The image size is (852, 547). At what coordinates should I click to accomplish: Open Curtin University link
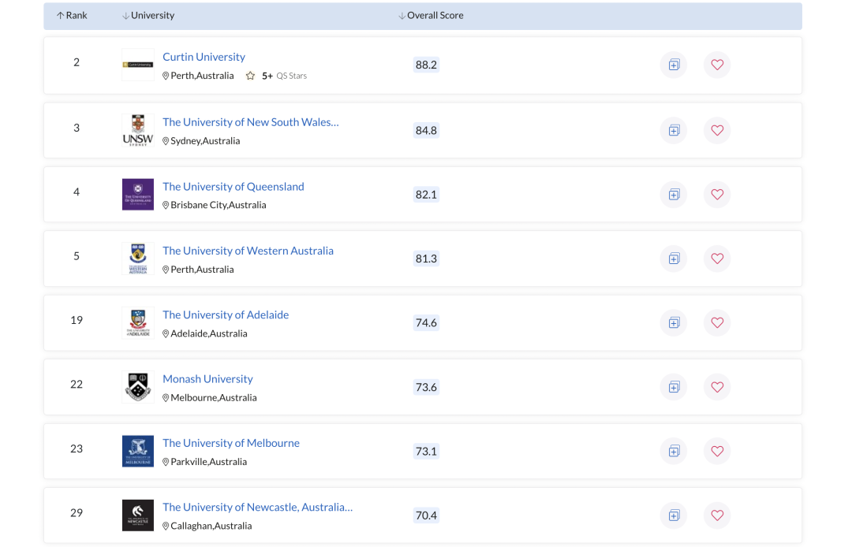click(x=204, y=57)
